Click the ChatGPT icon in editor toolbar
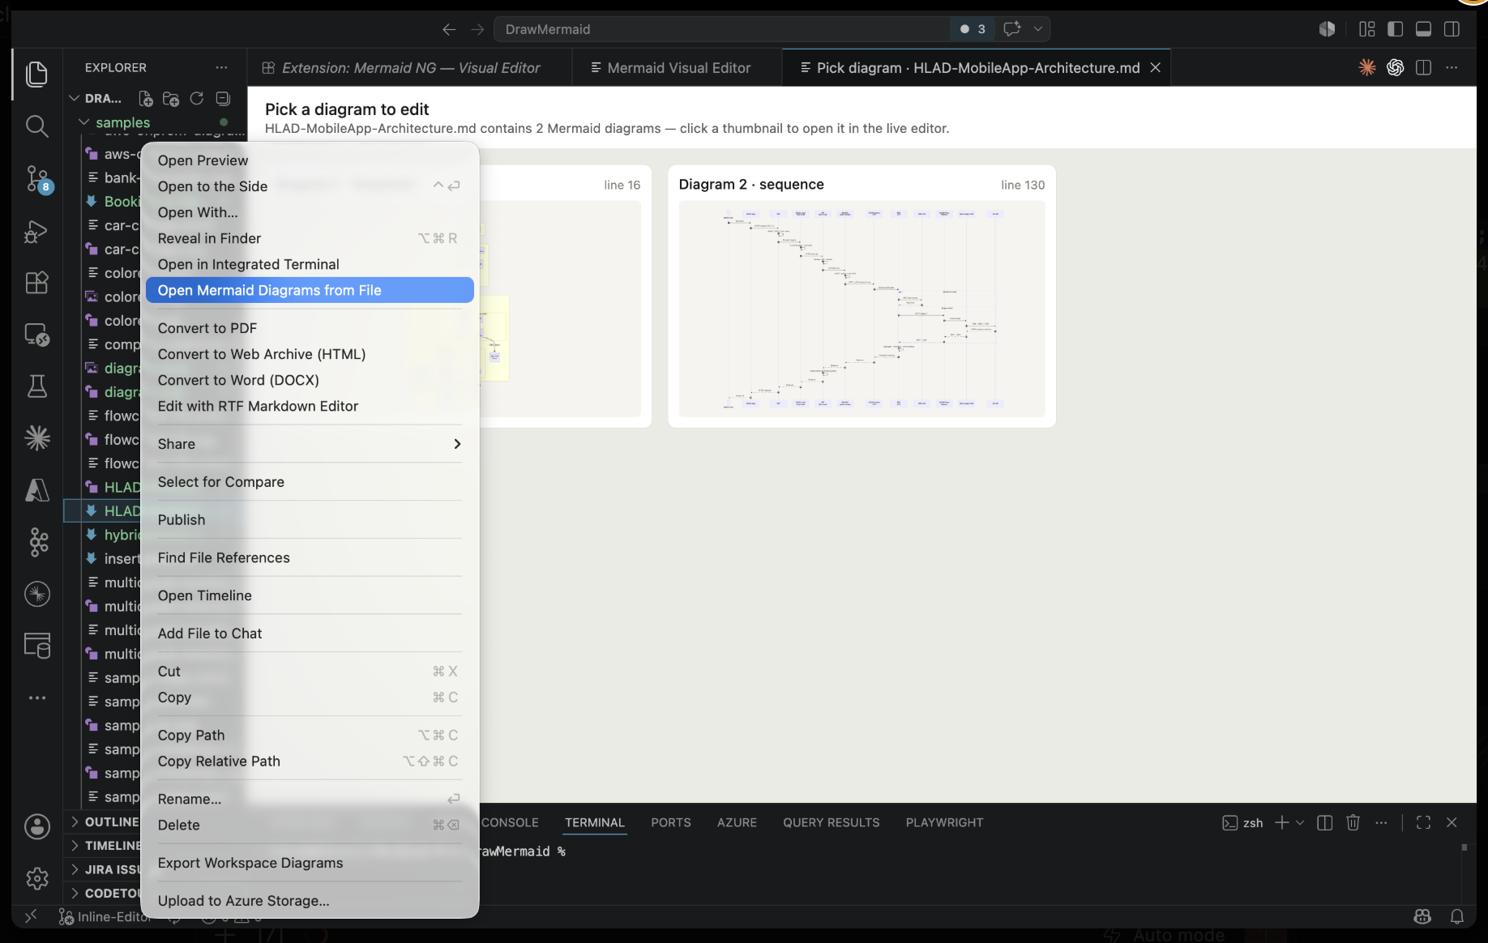 click(x=1395, y=67)
